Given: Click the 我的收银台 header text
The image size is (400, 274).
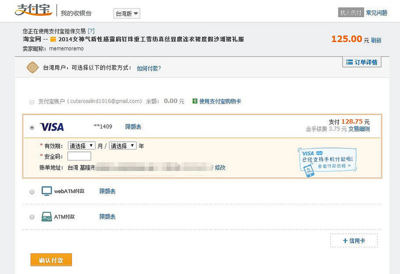Looking at the screenshot, I should point(76,13).
